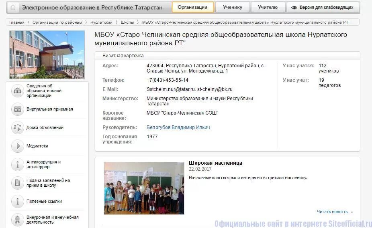
Task: Open Организации по районам breadcrumb
Action: (x=57, y=22)
